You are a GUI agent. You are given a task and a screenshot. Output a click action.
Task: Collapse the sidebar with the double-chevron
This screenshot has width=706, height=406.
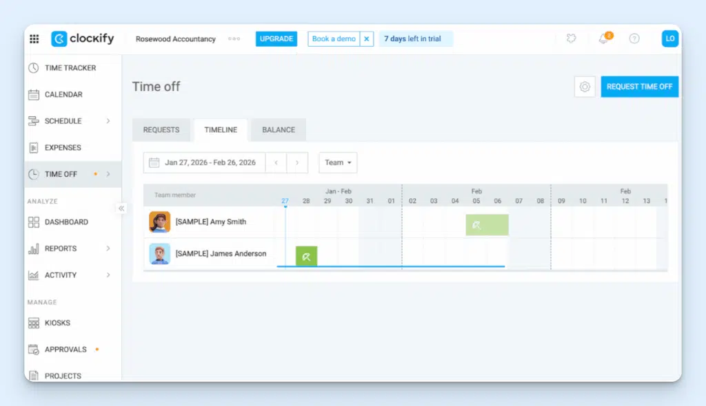coord(121,208)
